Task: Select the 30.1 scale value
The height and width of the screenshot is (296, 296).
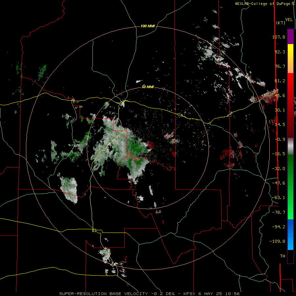Action: pos(280,110)
